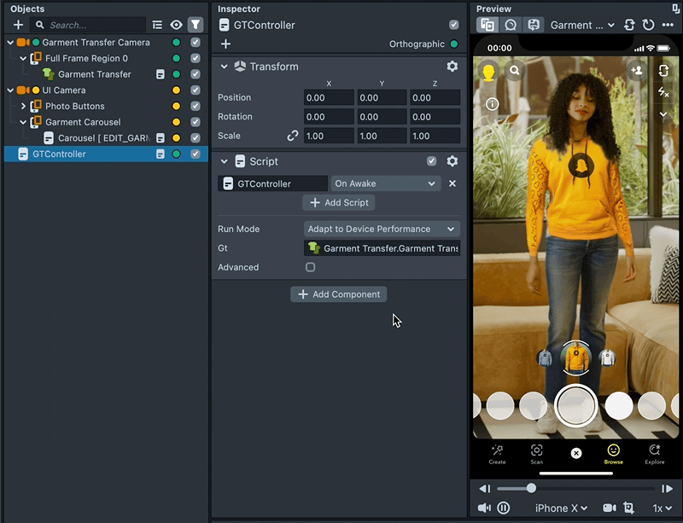Open the Run Mode dropdown

pos(382,229)
